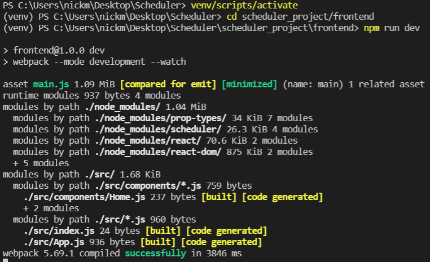The width and height of the screenshot is (430, 262).
Task: Click the 'frontend@1.0.0 dev' line
Action: point(54,50)
